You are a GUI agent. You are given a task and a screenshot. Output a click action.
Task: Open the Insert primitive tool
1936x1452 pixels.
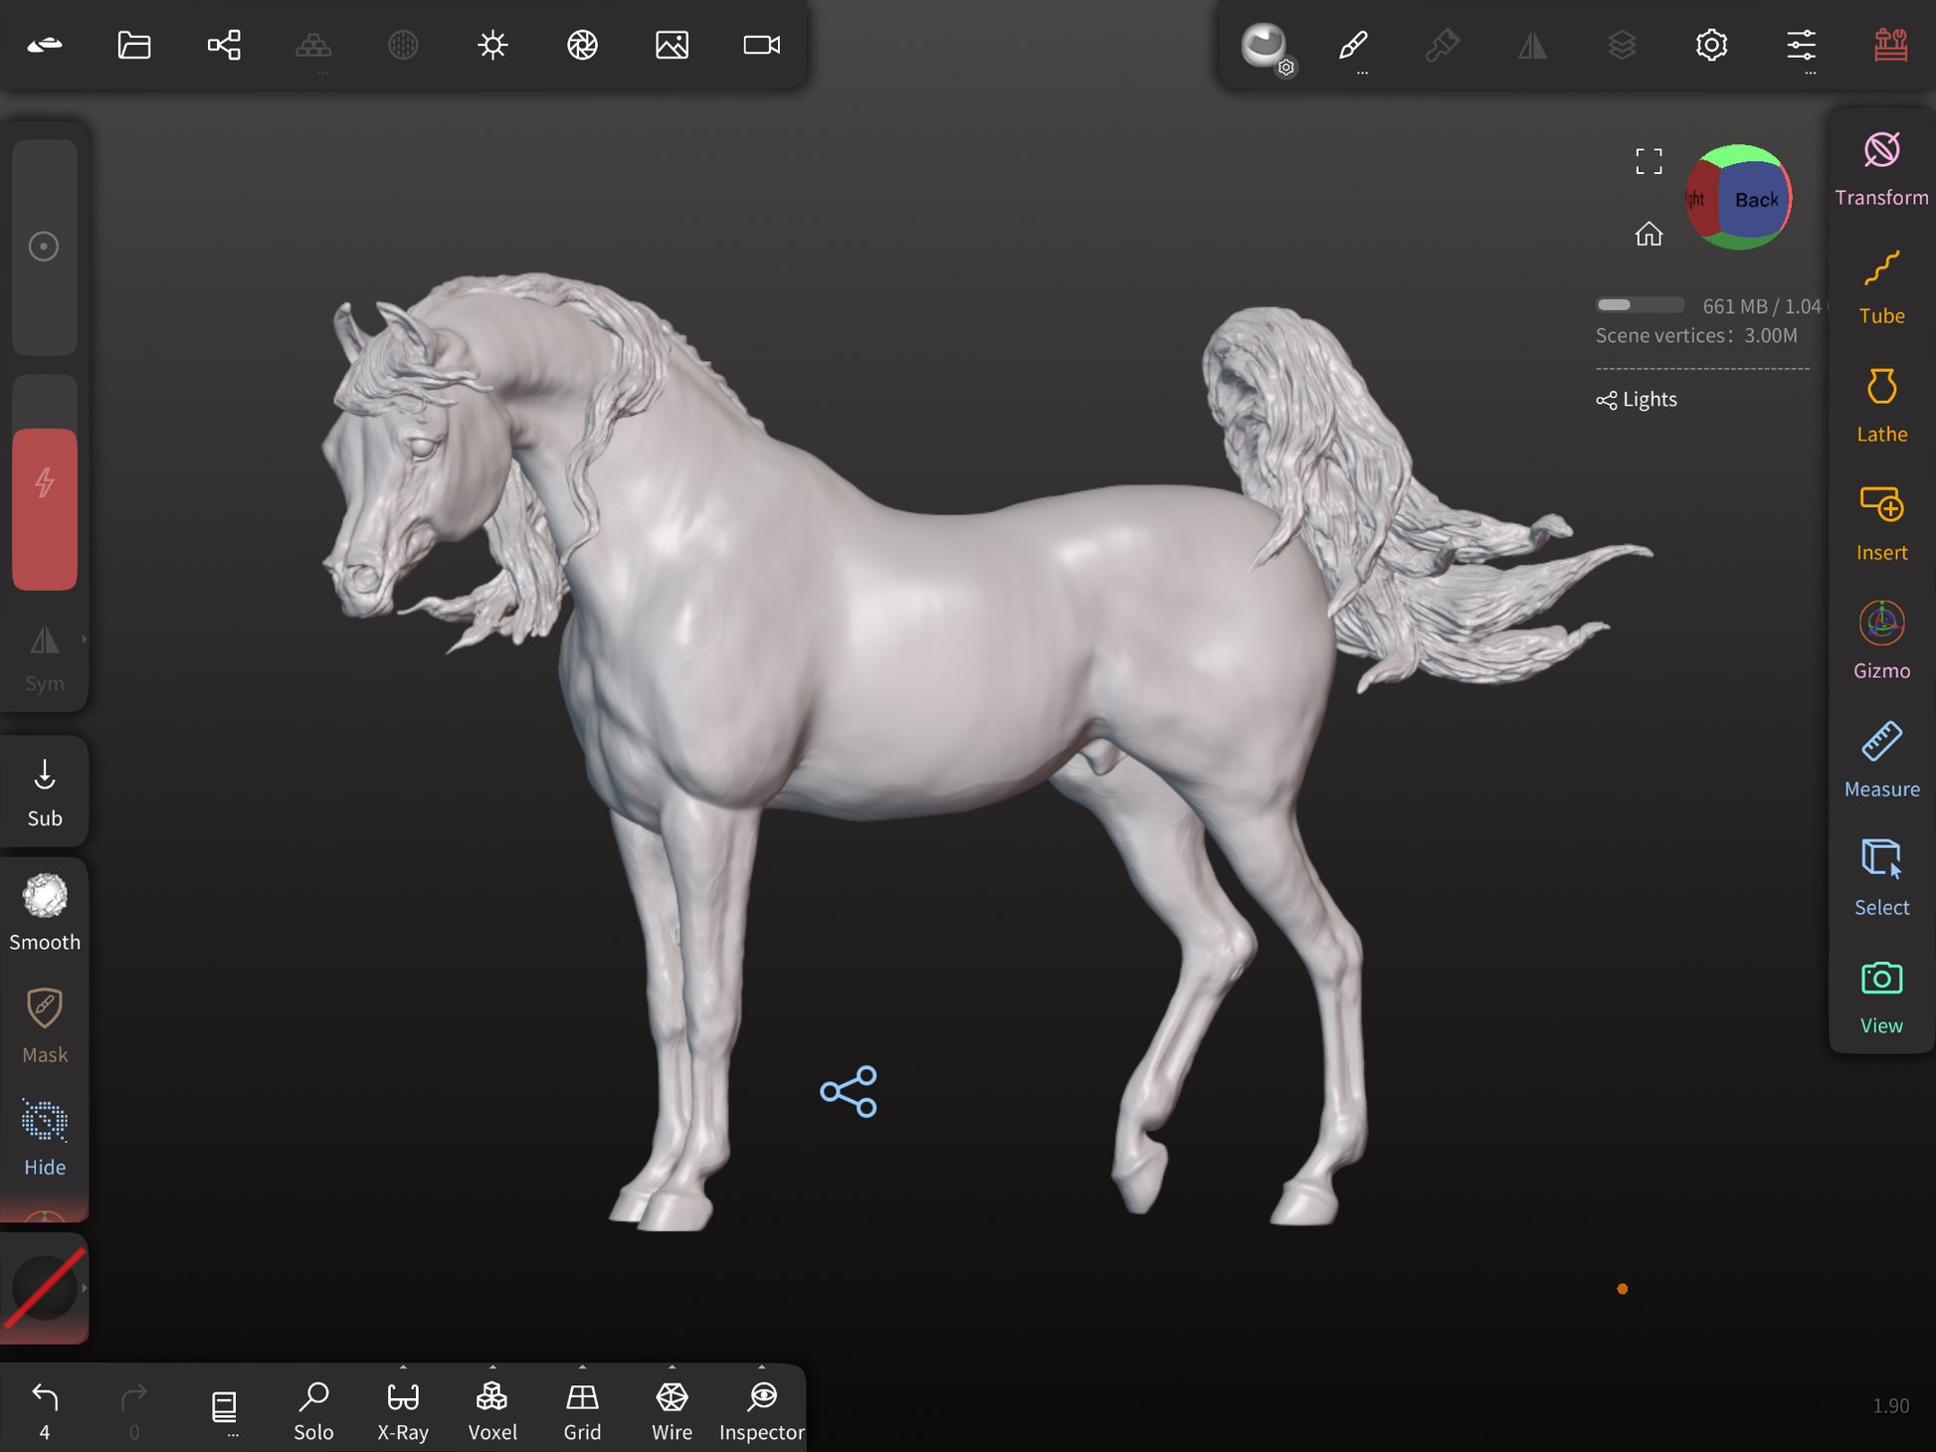(1880, 524)
